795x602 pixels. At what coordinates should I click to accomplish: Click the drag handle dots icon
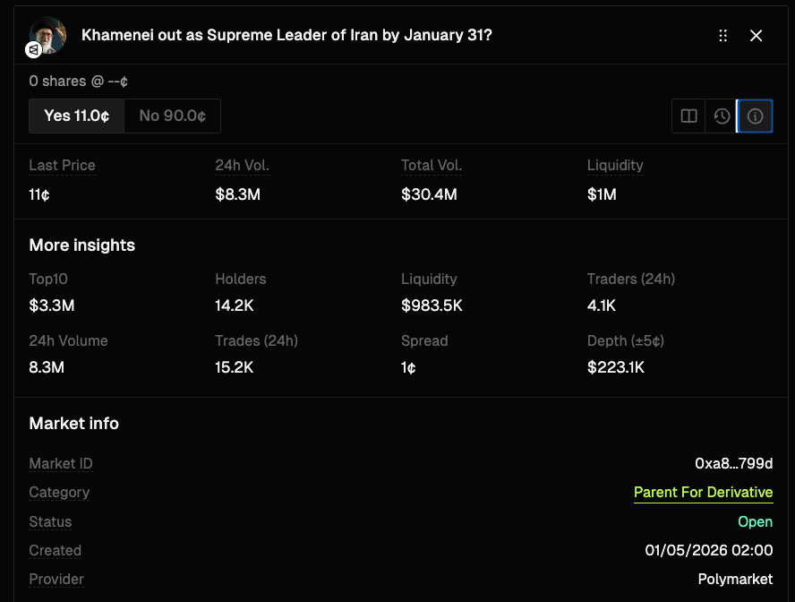coord(723,36)
